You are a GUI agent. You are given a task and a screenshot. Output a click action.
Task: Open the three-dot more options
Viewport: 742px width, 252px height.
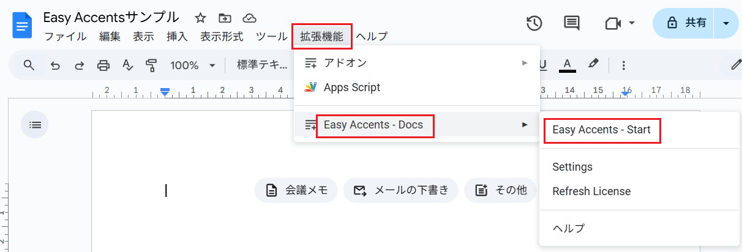(x=623, y=65)
